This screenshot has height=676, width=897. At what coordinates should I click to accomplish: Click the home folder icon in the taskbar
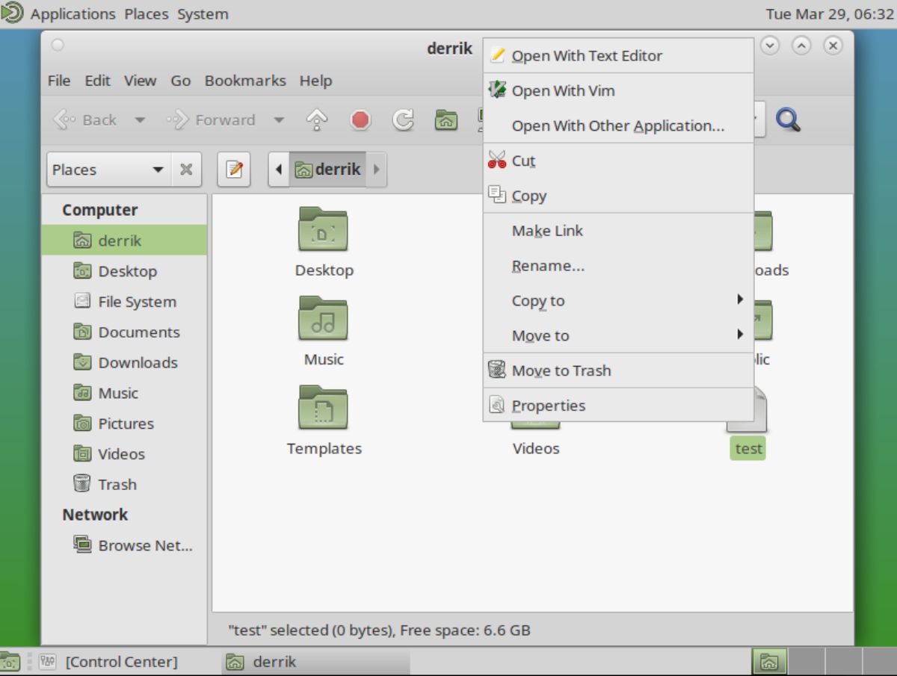point(768,662)
